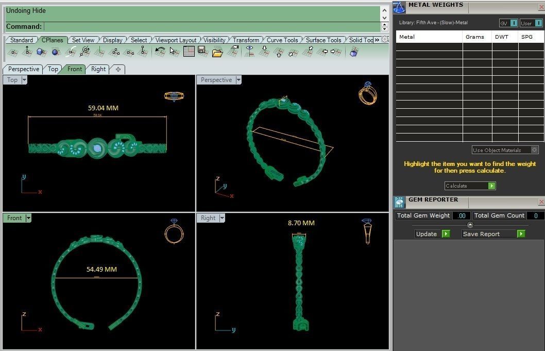Open the Viewport Layout toolbar tab
This screenshot has height=351, width=545.
[176, 40]
